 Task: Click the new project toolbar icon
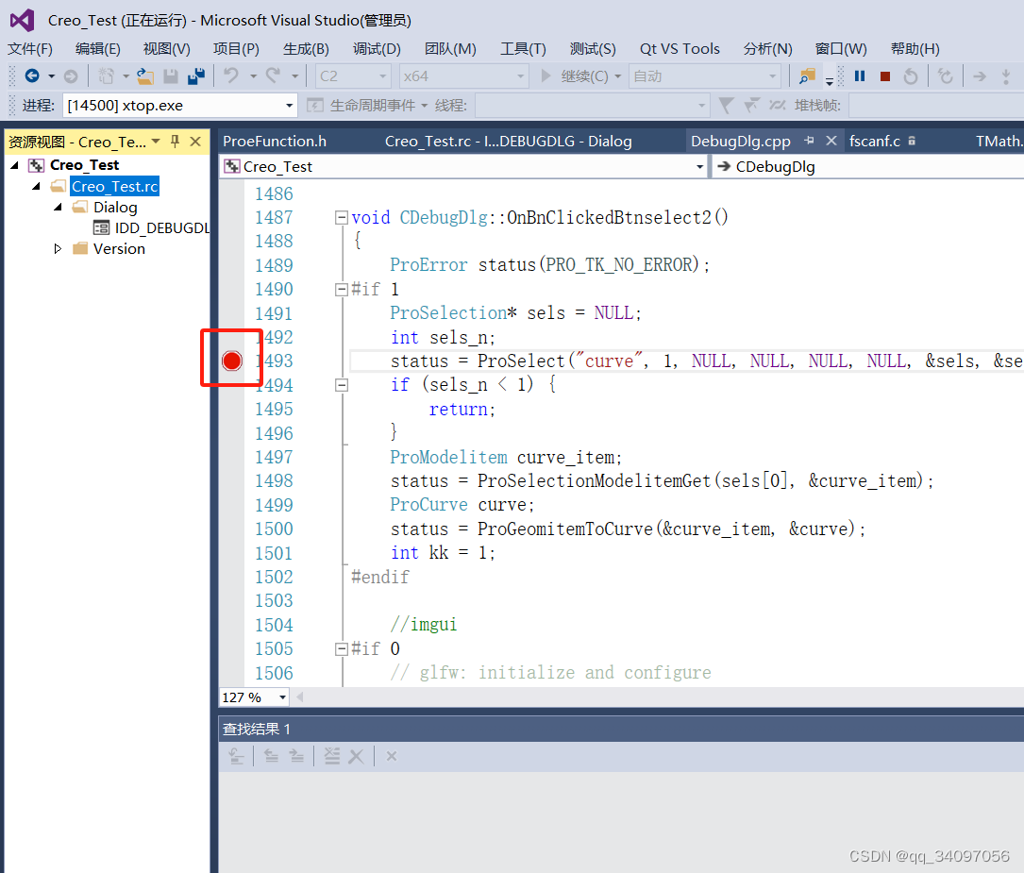point(106,76)
